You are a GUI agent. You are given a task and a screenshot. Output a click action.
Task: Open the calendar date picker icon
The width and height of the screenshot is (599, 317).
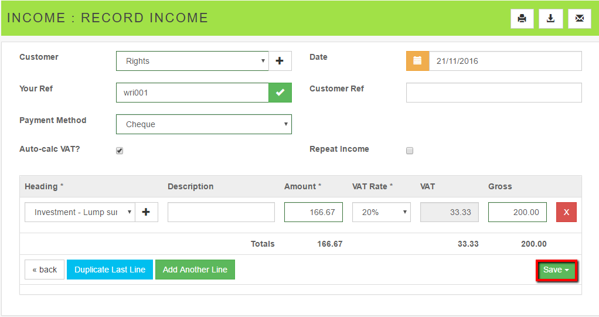click(x=417, y=61)
